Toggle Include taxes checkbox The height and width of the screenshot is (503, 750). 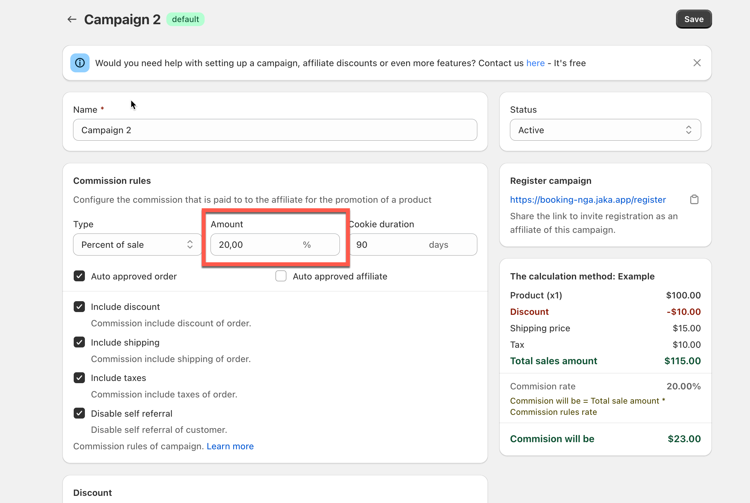pyautogui.click(x=79, y=378)
